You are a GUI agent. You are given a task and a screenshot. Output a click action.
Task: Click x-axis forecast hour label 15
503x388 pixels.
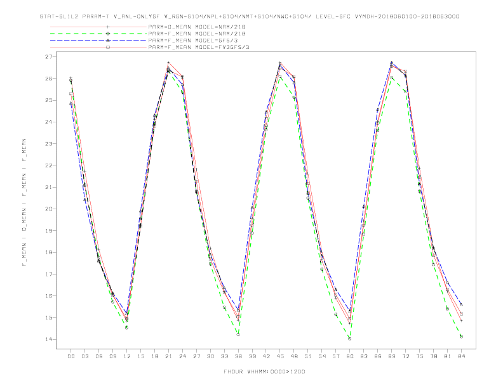(x=140, y=356)
